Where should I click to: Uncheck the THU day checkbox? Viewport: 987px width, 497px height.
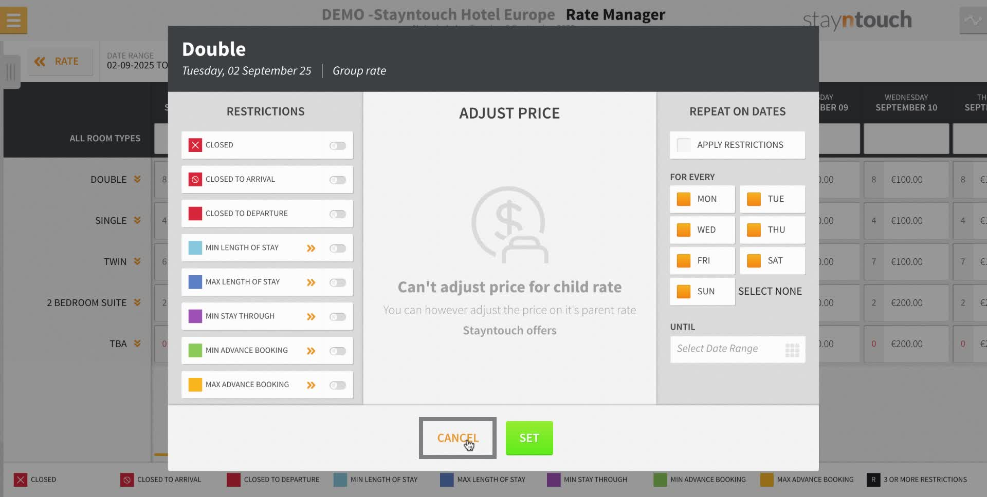click(754, 230)
